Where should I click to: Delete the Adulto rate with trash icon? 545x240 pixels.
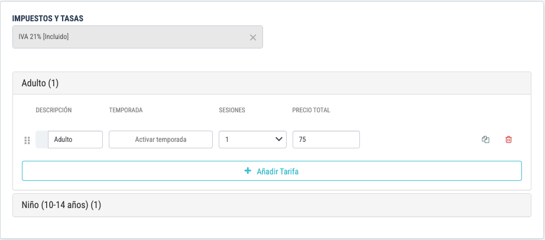pyautogui.click(x=508, y=140)
